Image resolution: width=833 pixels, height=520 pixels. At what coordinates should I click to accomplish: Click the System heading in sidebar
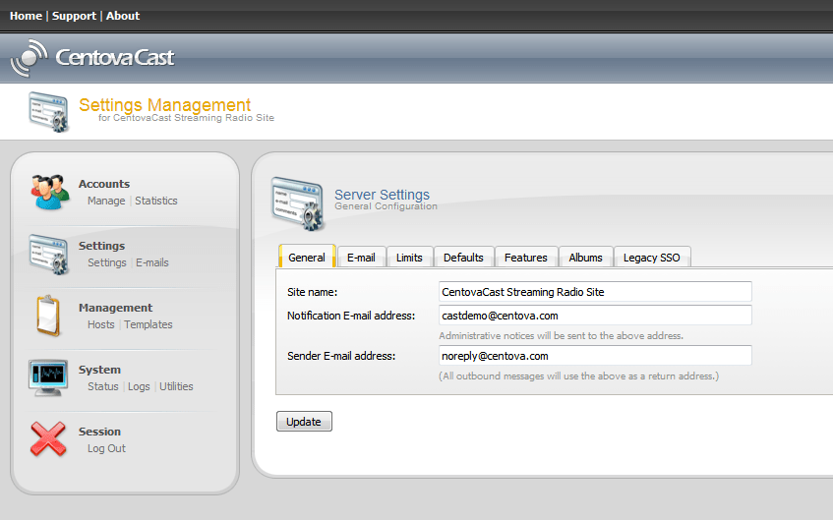coord(99,370)
